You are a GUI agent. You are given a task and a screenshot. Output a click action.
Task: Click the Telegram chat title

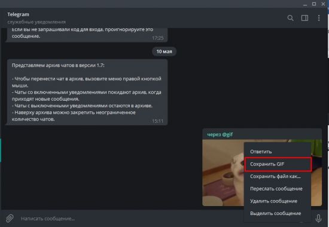point(19,14)
